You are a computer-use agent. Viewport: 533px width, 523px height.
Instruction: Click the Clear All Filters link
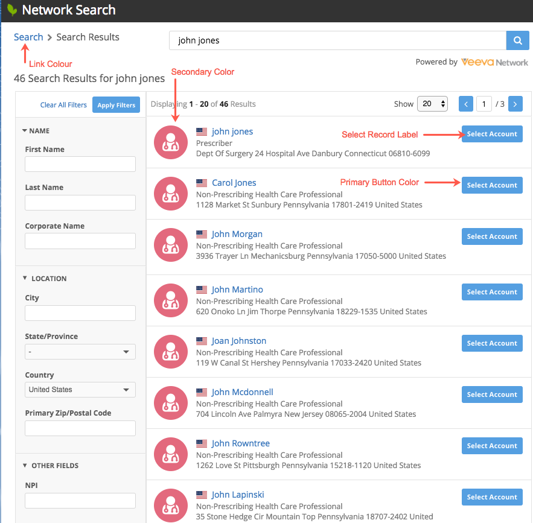[63, 105]
